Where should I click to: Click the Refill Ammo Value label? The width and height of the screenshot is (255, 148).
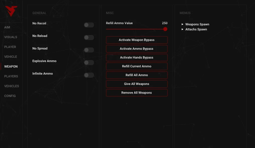(x=119, y=23)
